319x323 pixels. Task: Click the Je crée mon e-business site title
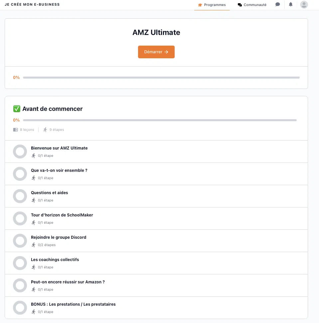[x=32, y=4]
